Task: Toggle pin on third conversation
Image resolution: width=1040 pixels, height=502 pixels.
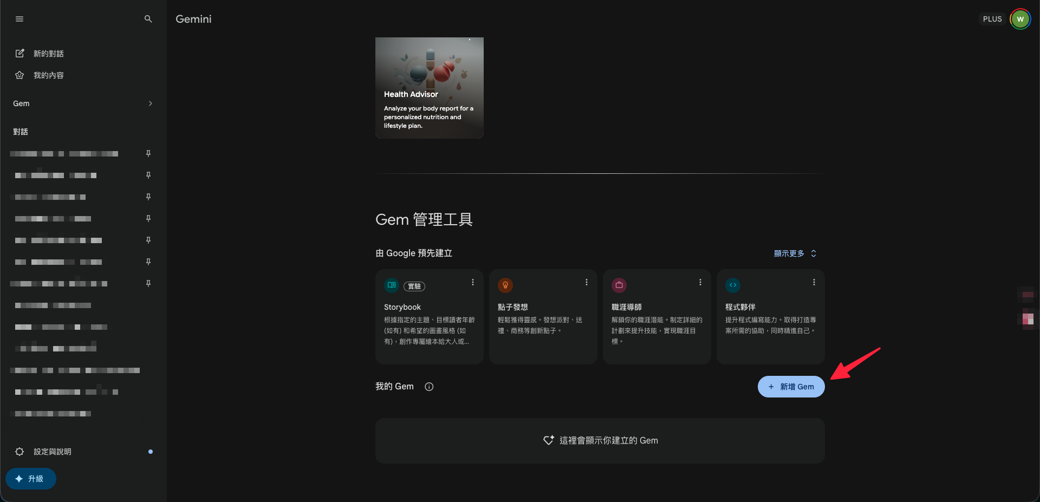Action: (148, 197)
